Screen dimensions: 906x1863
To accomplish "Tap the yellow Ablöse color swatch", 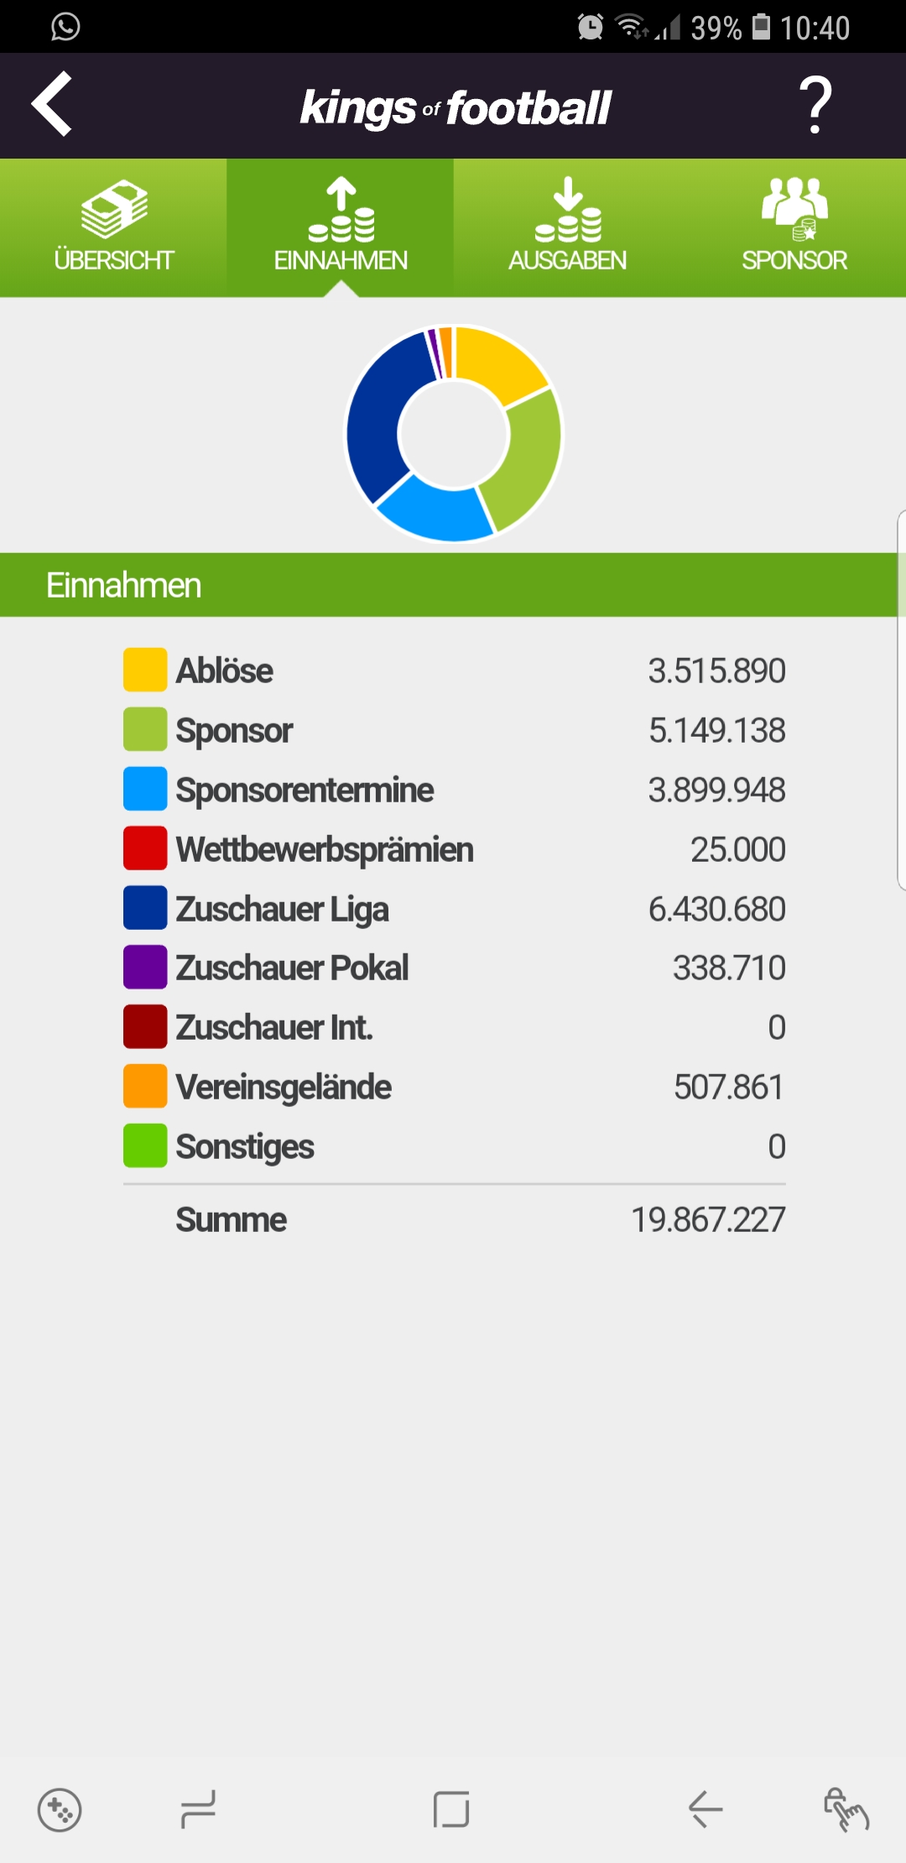I will [x=145, y=670].
